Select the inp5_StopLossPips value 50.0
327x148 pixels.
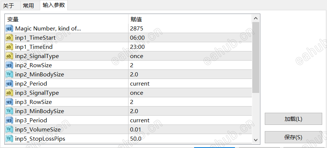(136, 139)
